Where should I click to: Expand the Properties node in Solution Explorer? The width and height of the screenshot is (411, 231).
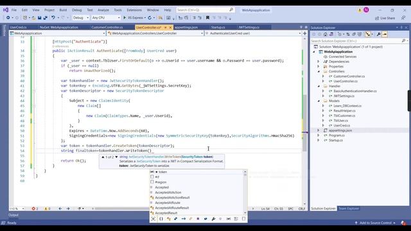coord(319,67)
